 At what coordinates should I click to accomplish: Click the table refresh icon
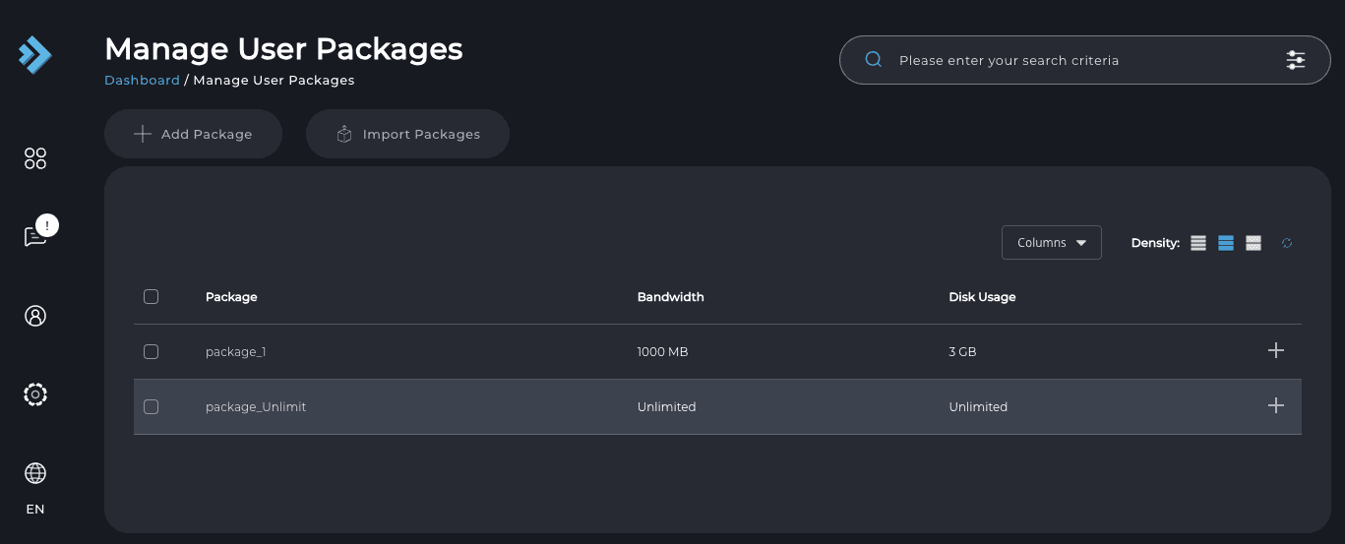click(x=1287, y=243)
